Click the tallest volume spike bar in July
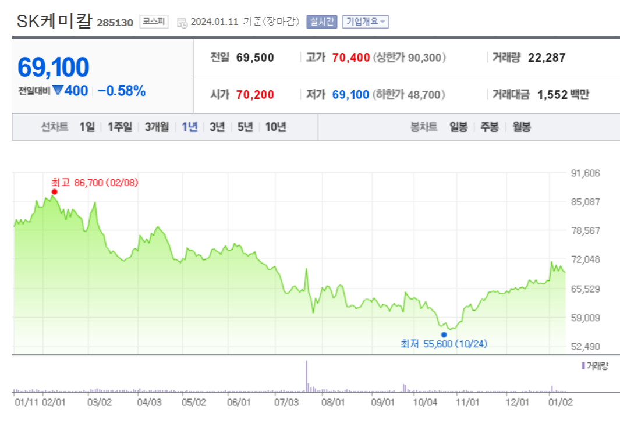 coord(306,376)
